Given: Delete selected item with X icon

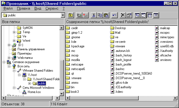Looking at the screenshot, I should [x=123, y=15].
